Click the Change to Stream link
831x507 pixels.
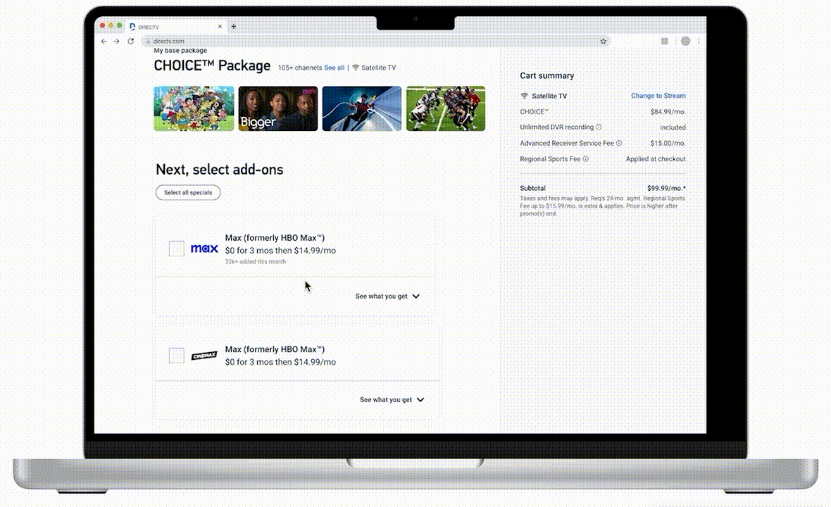coord(658,96)
